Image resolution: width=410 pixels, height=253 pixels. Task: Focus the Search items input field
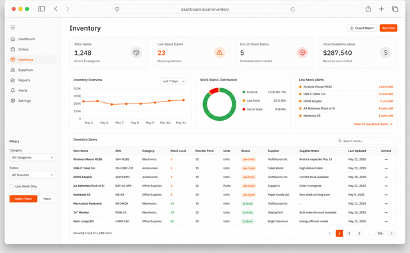pos(365,141)
